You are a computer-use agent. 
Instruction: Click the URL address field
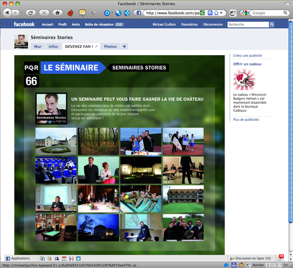(x=172, y=13)
